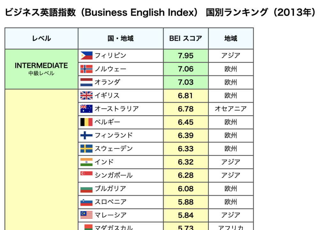327x230 pixels.
Task: Click the United Kingdom flag icon
Action: [86, 96]
